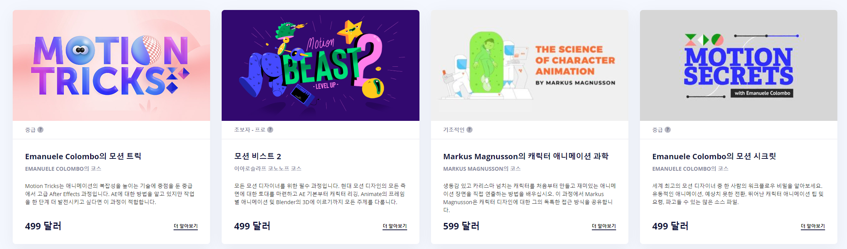Click help icon next to 중급 on Motion Tricks card

[x=40, y=130]
